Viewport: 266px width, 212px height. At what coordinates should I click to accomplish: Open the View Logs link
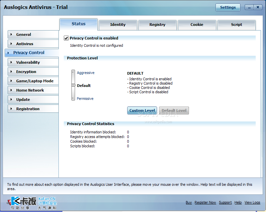(252, 202)
